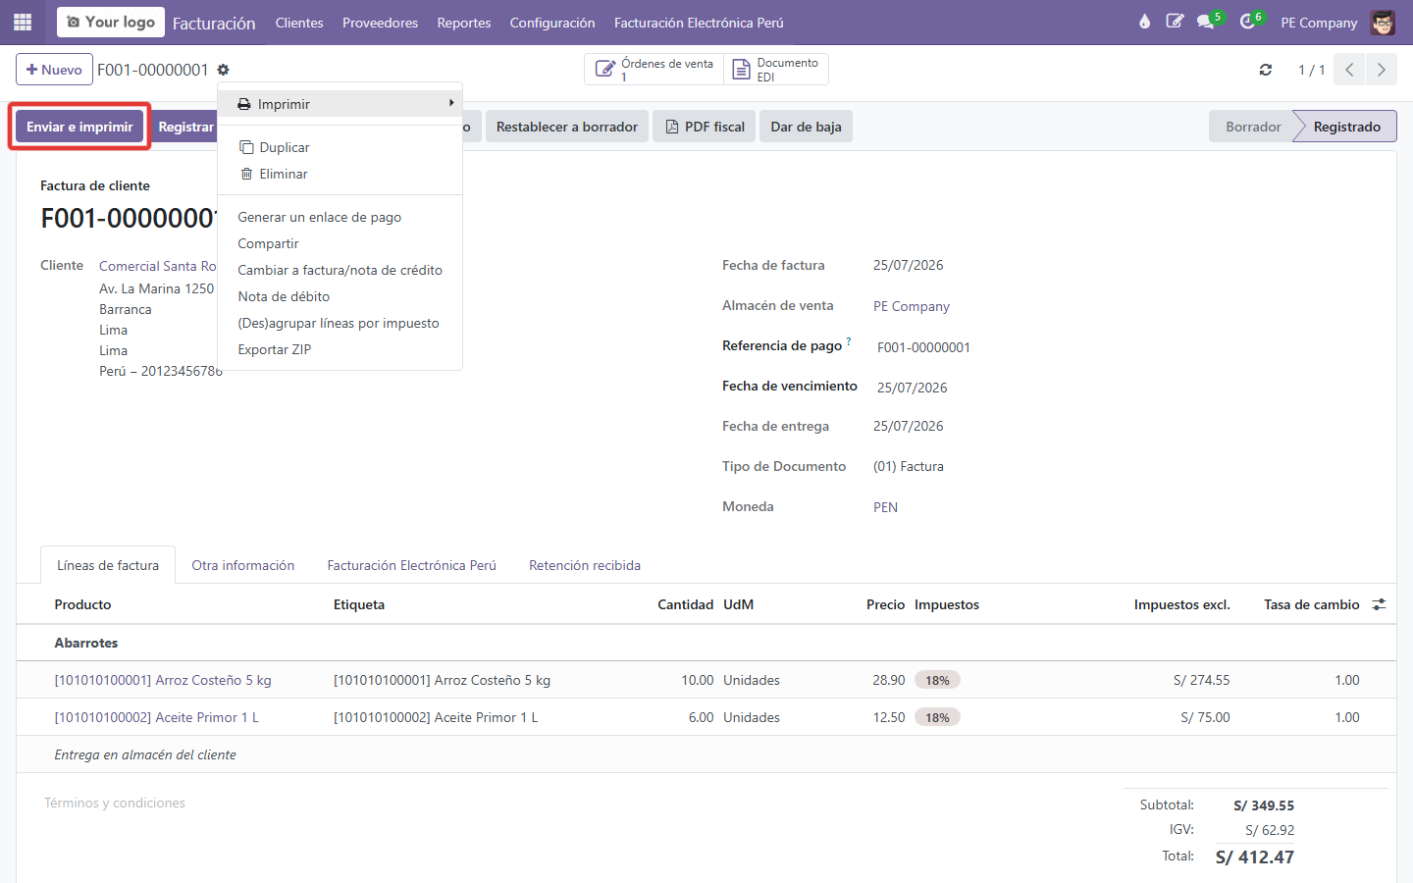Click the Documento EDI smart button
The width and height of the screenshot is (1413, 883).
(776, 70)
